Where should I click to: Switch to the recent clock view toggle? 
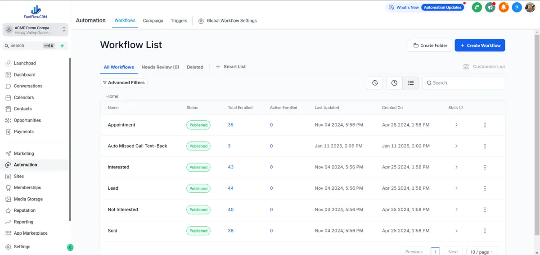pyautogui.click(x=394, y=83)
